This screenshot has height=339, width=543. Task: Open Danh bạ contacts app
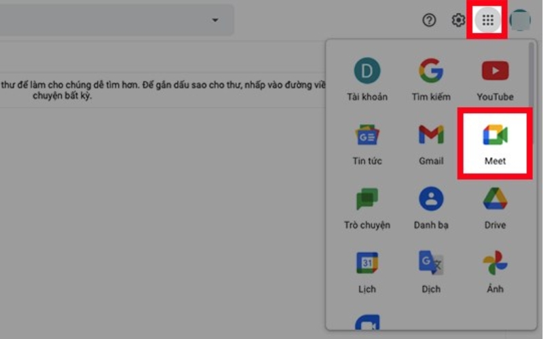pos(431,208)
